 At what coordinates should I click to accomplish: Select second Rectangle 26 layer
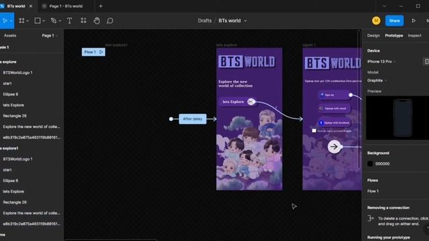(x=15, y=202)
